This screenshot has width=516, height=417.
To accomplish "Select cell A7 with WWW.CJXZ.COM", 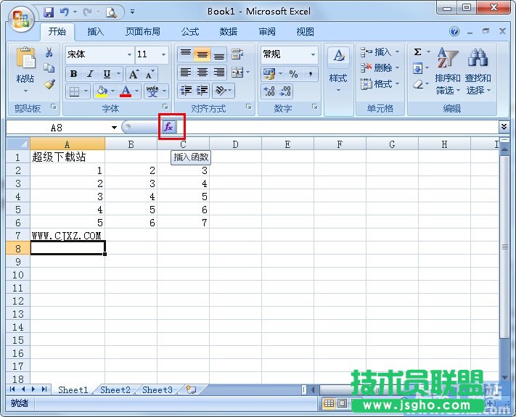I will pos(67,235).
